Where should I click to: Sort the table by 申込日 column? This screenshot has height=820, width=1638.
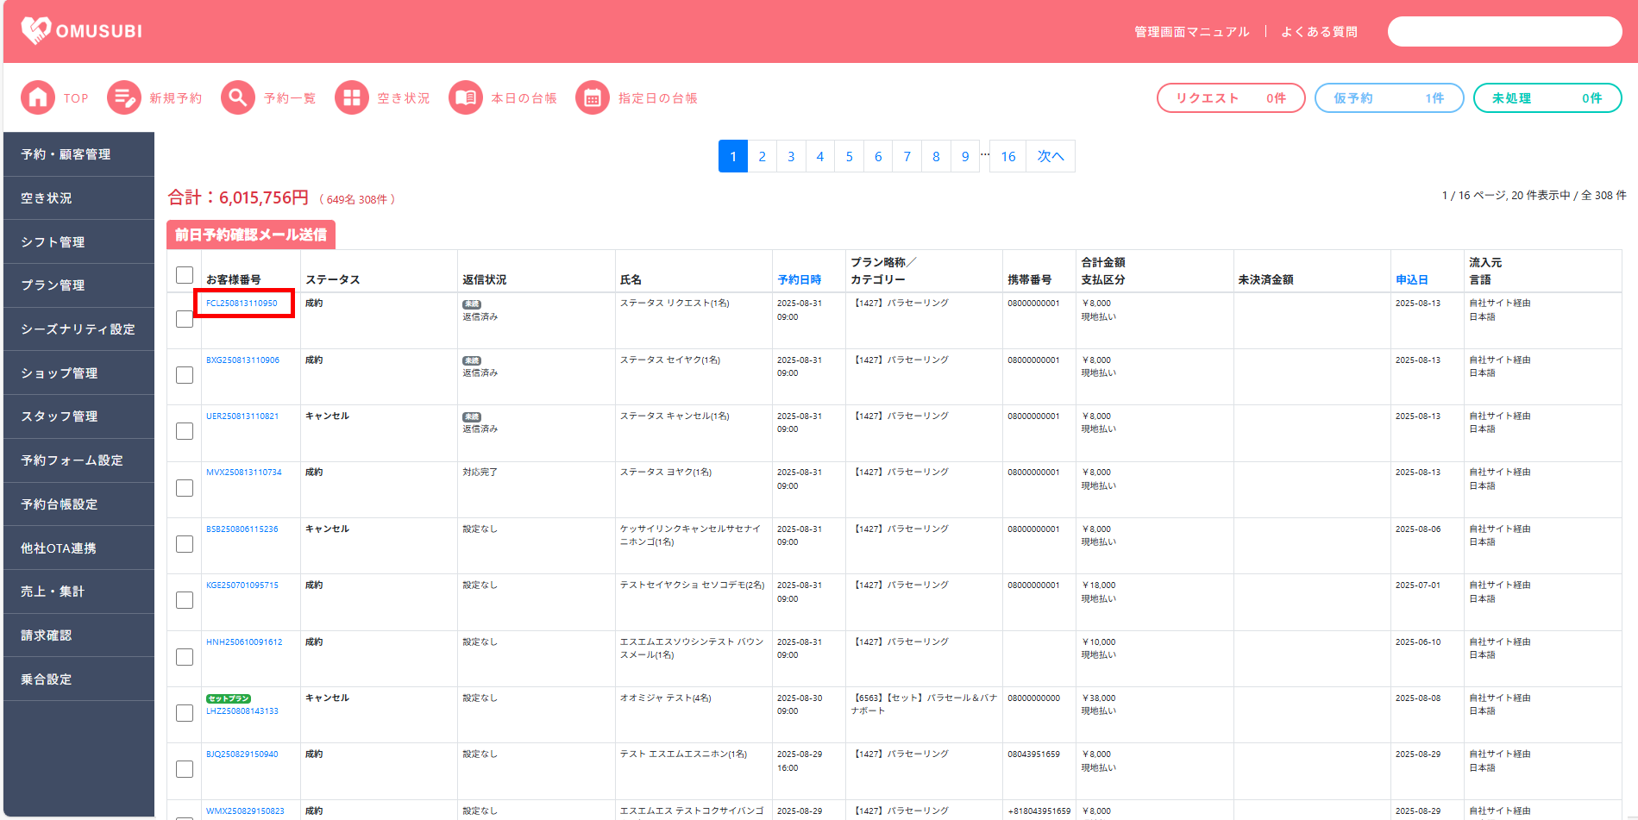coord(1411,280)
